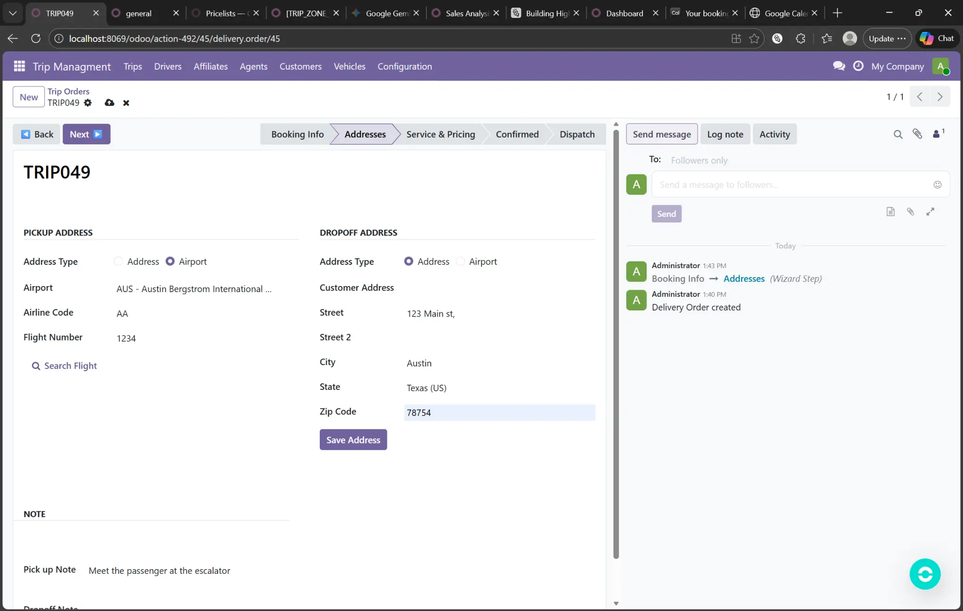Click the cloud save record icon

coord(110,103)
